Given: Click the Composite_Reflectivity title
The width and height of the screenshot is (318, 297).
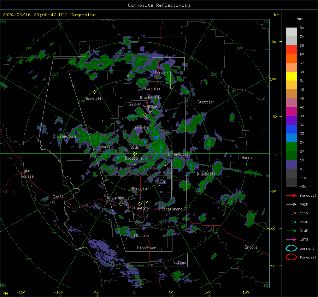Looking at the screenshot, I should [x=159, y=5].
